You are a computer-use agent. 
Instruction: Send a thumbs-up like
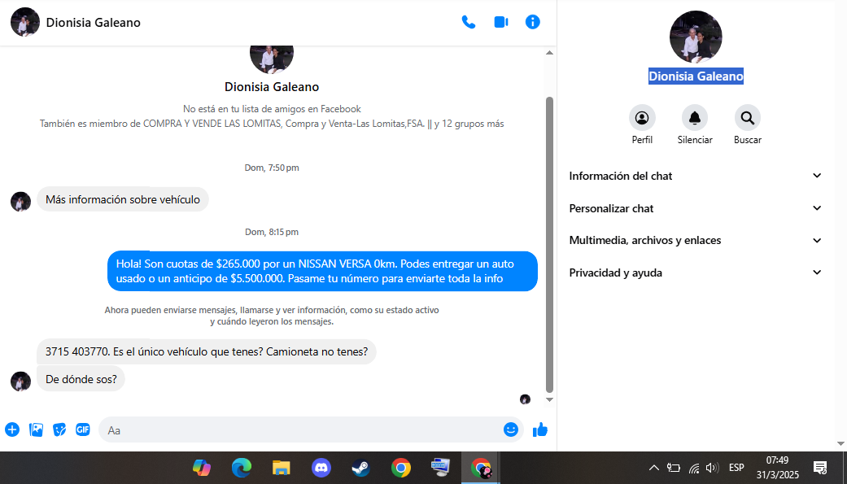click(540, 430)
